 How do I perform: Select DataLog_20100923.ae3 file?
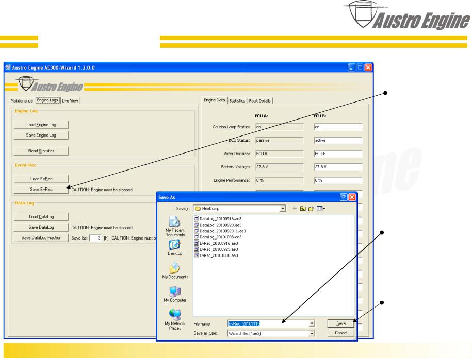pyautogui.click(x=218, y=225)
